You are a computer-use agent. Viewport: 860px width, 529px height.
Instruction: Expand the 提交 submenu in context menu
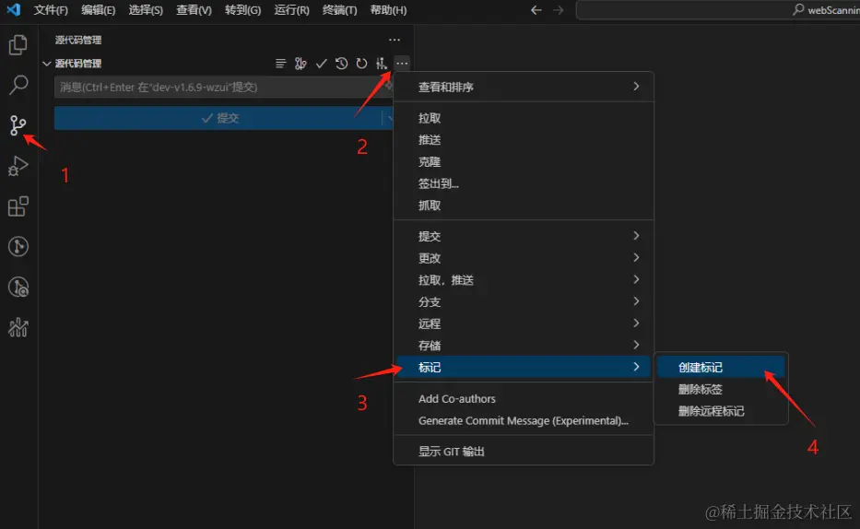point(524,236)
